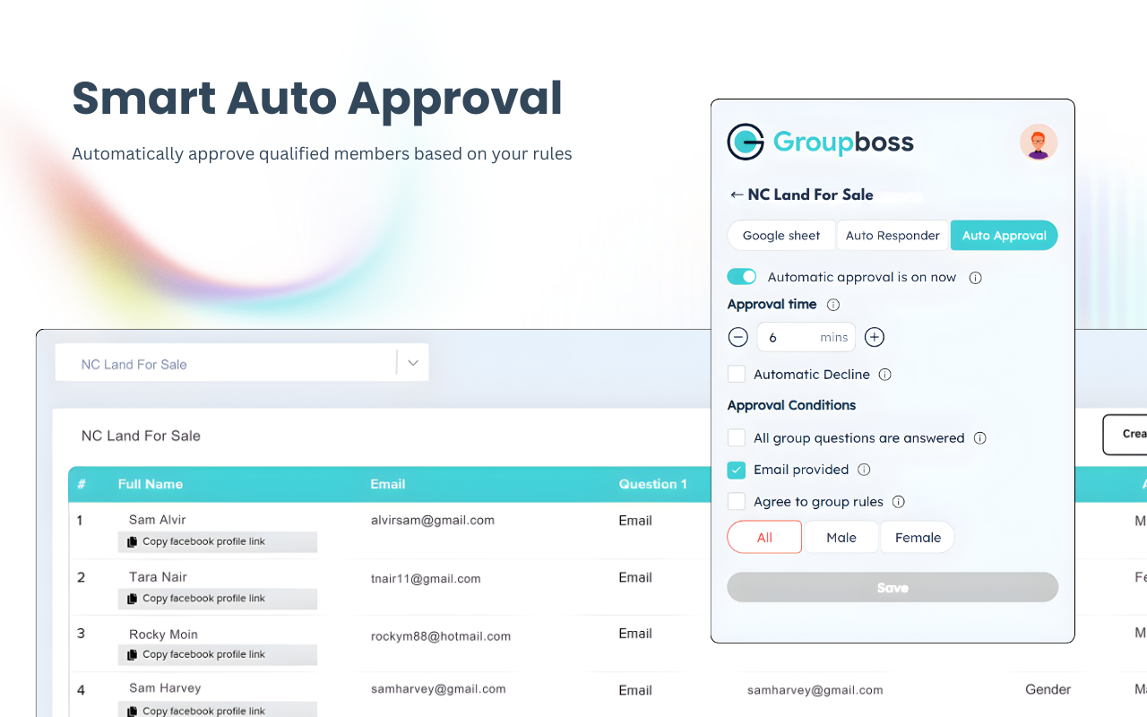Click the Approval Conditions heading
The width and height of the screenshot is (1147, 717).
(x=792, y=405)
